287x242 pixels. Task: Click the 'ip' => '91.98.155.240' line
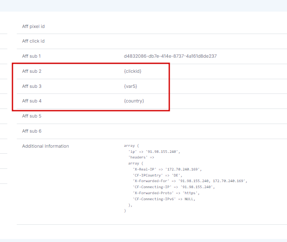(154, 152)
